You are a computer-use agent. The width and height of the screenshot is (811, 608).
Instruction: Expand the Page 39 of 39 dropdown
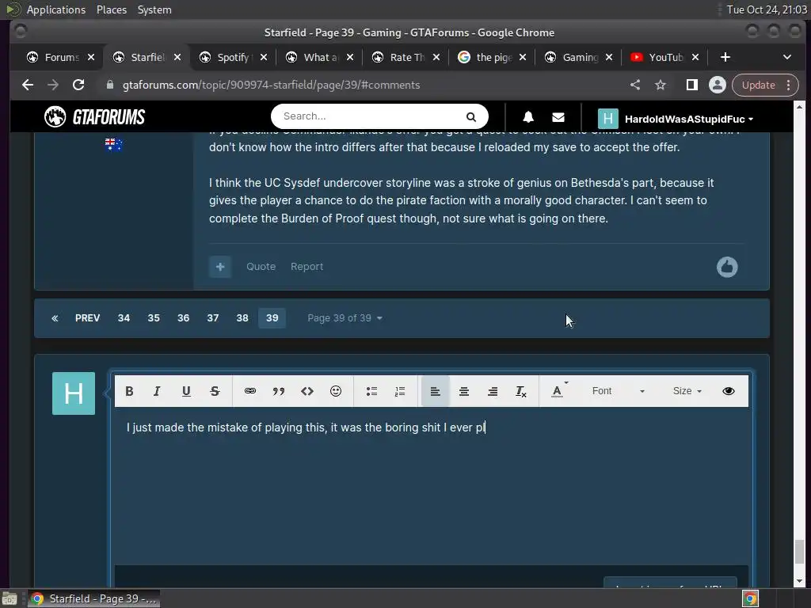coord(345,318)
